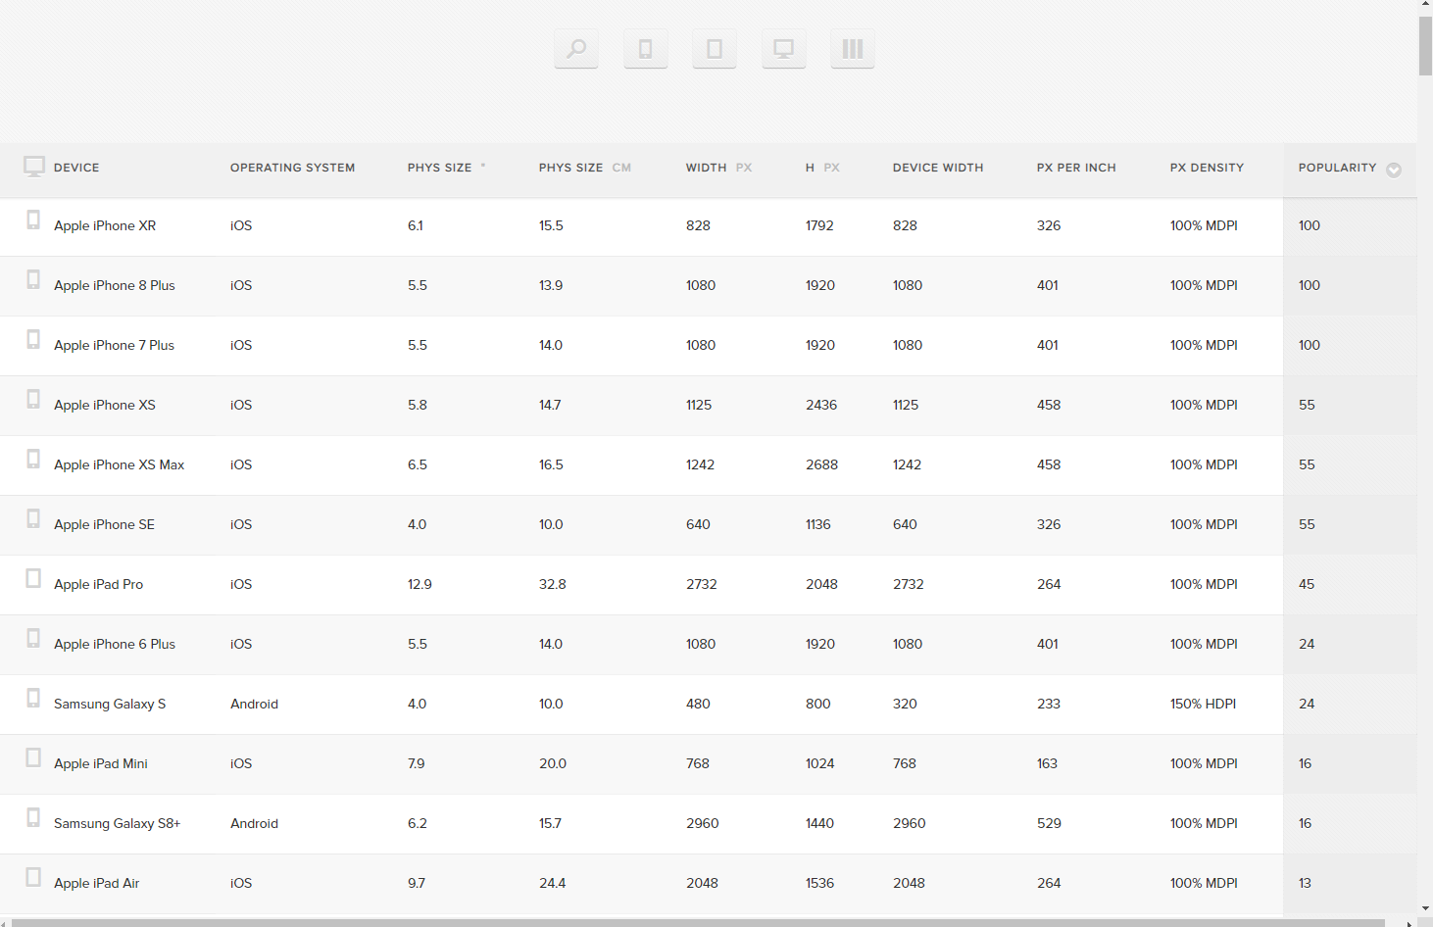This screenshot has height=927, width=1433.
Task: Click 32.8 cm size value
Action: [x=553, y=584]
